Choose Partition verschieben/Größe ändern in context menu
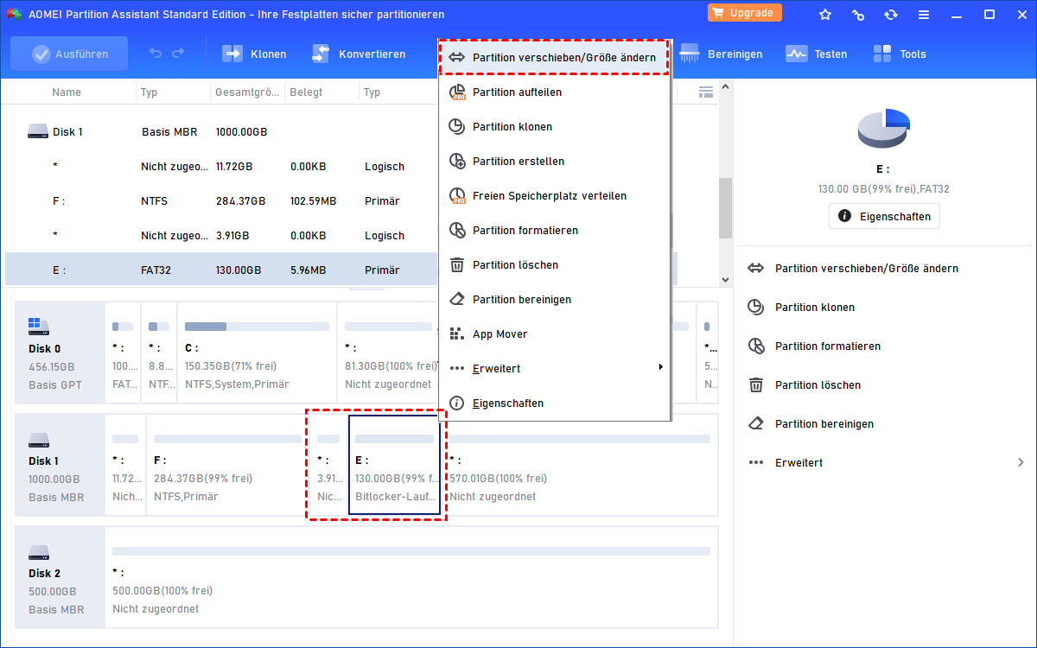This screenshot has height=648, width=1037. tap(554, 57)
